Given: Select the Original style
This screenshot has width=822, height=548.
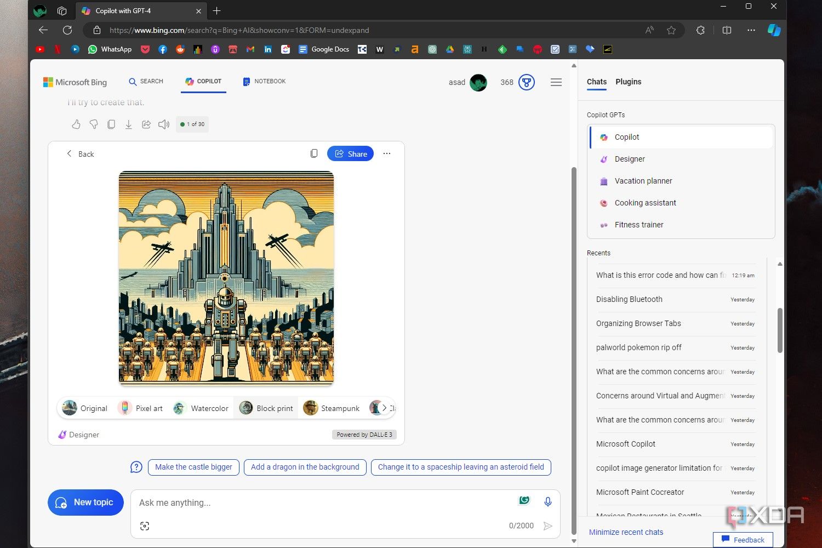Looking at the screenshot, I should [x=85, y=408].
